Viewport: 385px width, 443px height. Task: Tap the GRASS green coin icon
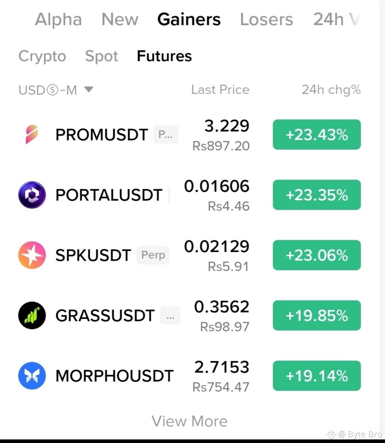click(32, 315)
